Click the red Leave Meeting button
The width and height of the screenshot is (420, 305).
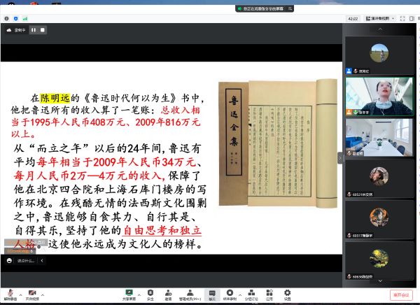(403, 295)
